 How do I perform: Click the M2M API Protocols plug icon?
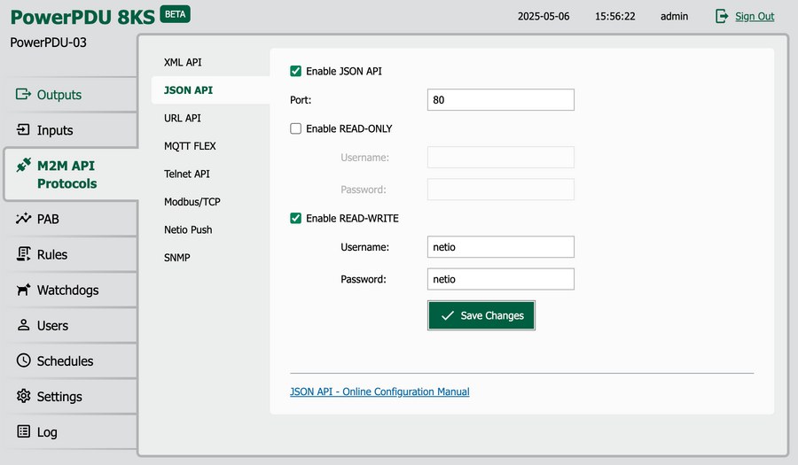point(23,165)
